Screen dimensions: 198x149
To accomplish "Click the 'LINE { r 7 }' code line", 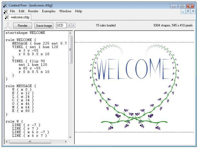I will pyautogui.click(x=25, y=129).
